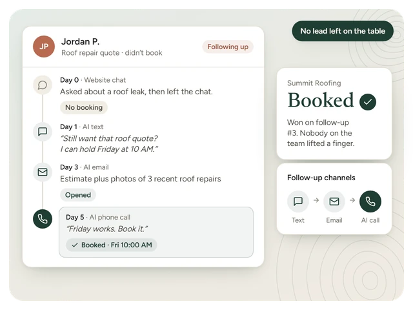Choose the Email channel icon

pos(334,201)
